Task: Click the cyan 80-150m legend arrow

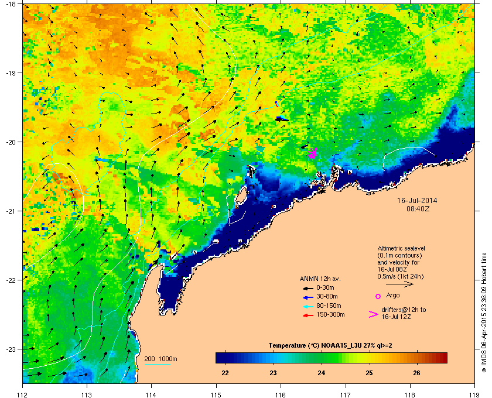Action: click(x=309, y=307)
